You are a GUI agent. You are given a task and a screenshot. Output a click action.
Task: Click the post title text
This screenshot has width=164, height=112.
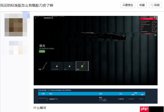click(27, 5)
